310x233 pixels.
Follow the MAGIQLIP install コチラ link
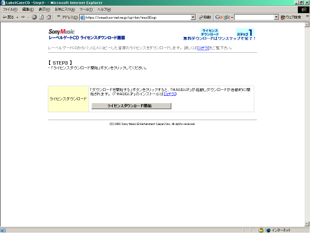click(170, 94)
